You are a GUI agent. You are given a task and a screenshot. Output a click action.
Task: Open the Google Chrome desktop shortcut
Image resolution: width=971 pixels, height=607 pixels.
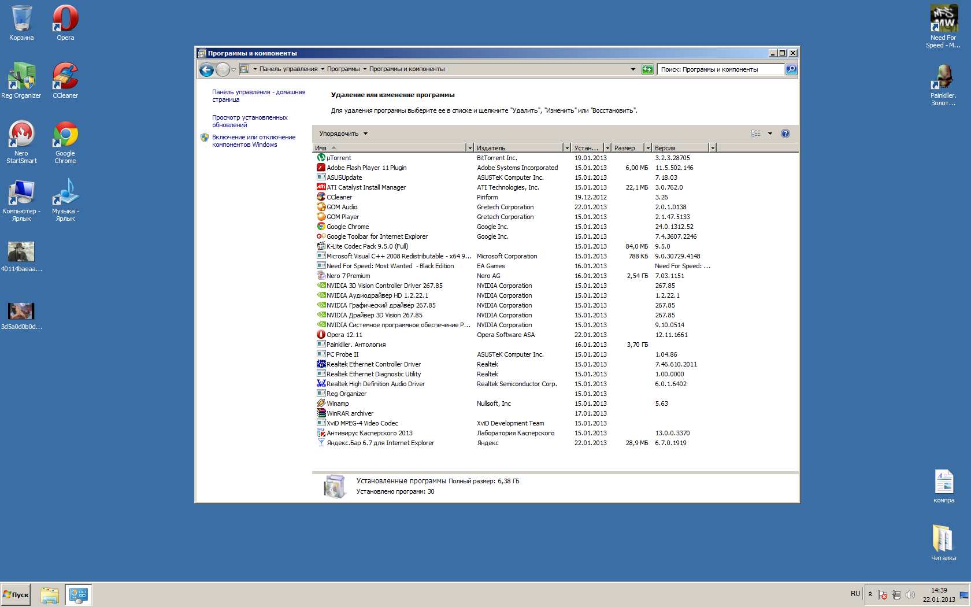(x=65, y=142)
